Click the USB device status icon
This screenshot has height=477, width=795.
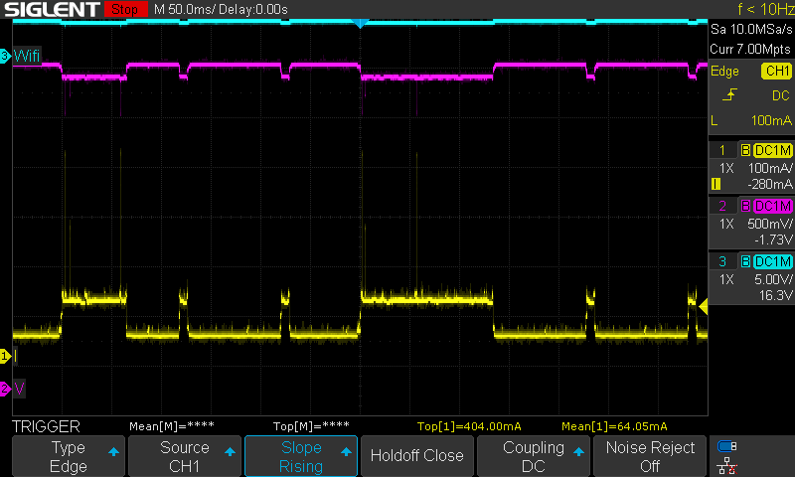pyautogui.click(x=727, y=446)
